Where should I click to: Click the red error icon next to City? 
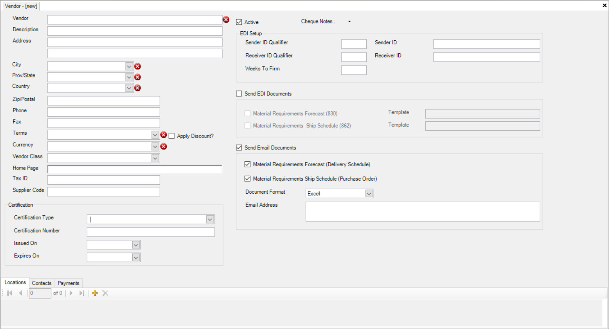click(x=137, y=66)
